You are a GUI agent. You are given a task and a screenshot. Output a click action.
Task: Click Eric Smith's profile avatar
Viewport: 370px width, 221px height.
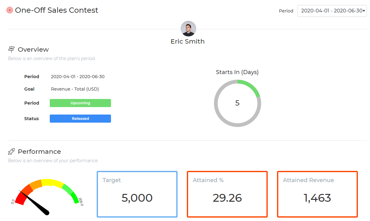click(x=188, y=29)
